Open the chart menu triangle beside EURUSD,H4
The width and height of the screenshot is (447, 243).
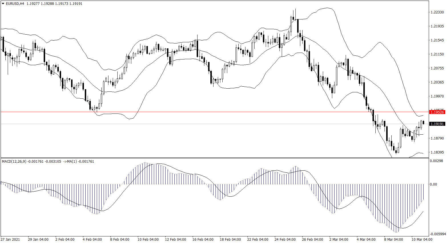(3, 4)
